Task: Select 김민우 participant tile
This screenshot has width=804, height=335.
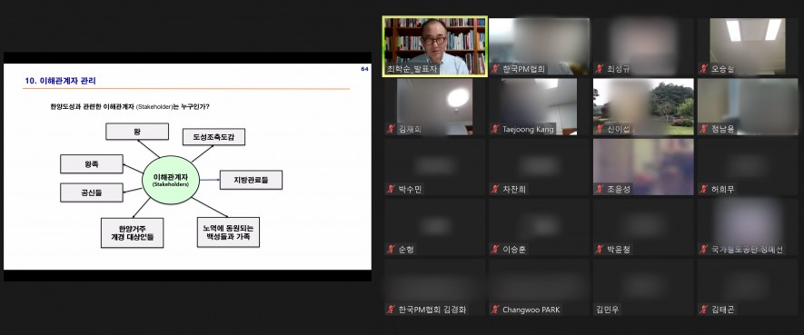Action: tap(643, 288)
